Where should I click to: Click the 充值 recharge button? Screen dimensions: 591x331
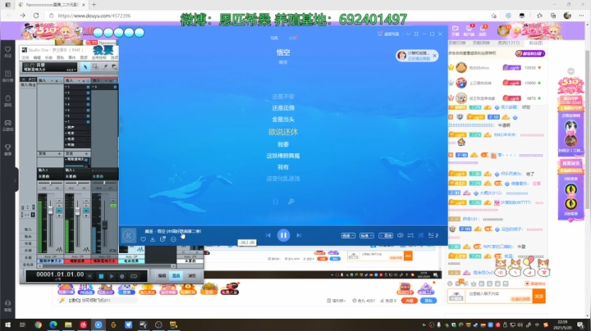coord(409,301)
